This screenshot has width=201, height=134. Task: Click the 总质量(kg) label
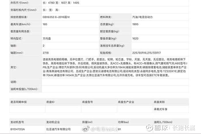(x=107, y=24)
